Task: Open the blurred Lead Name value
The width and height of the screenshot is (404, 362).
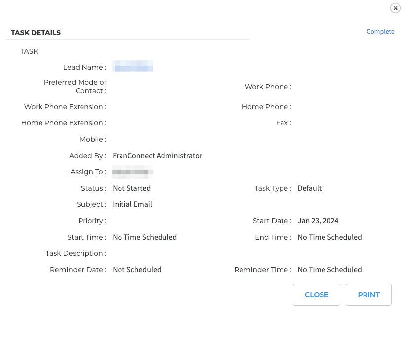Action: (132, 66)
